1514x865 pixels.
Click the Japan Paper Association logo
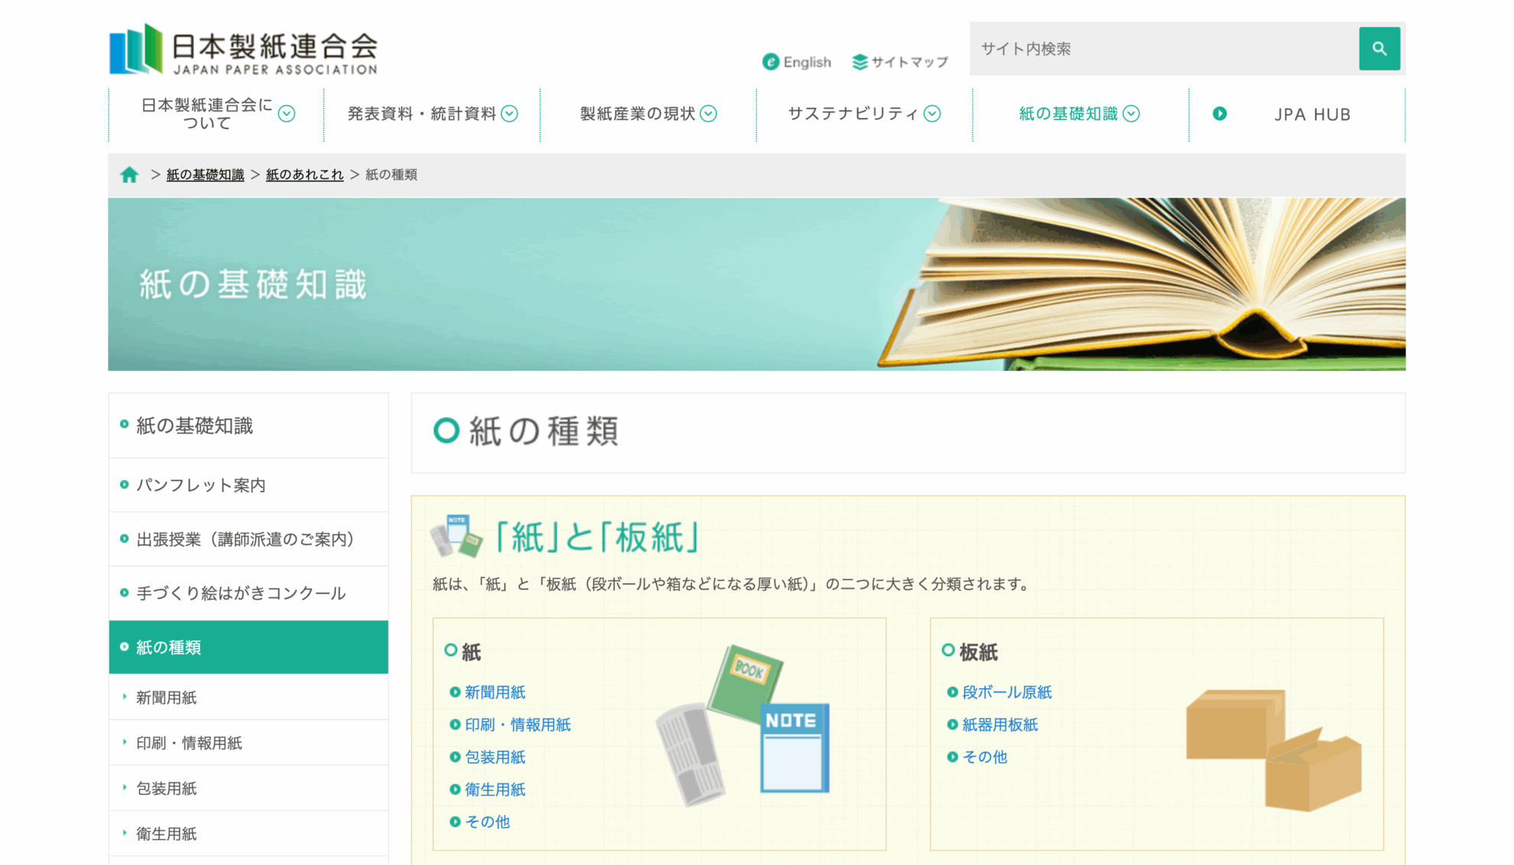243,49
